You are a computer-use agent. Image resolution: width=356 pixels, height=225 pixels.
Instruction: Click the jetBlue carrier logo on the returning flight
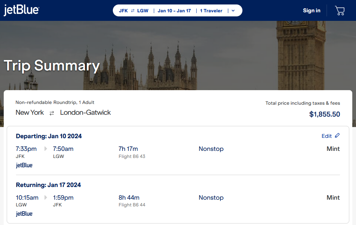click(x=24, y=213)
